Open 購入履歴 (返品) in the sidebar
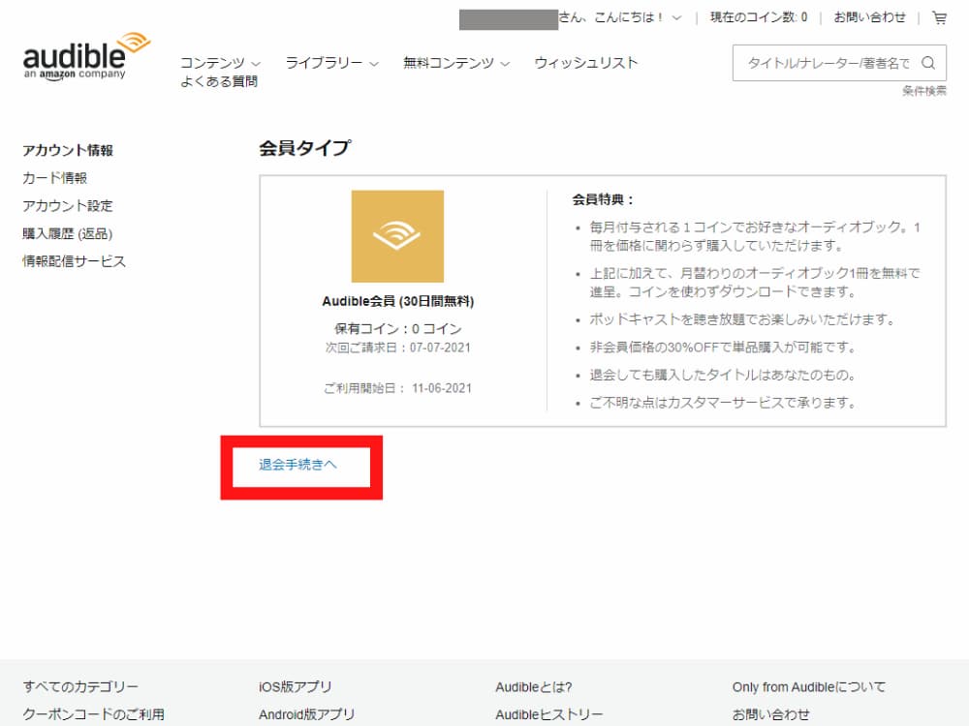This screenshot has height=726, width=969. [68, 233]
